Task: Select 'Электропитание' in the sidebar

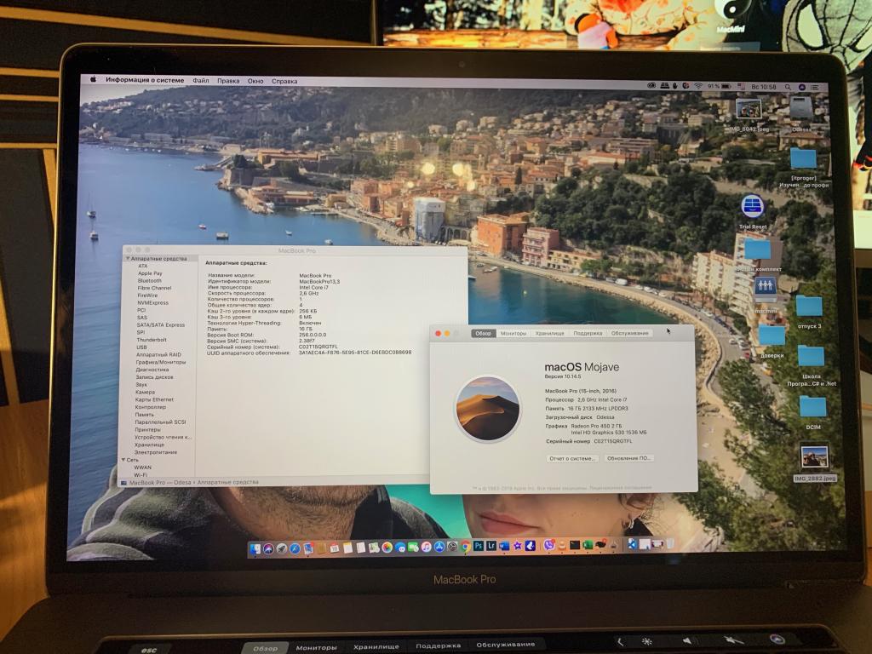Action: 156,452
